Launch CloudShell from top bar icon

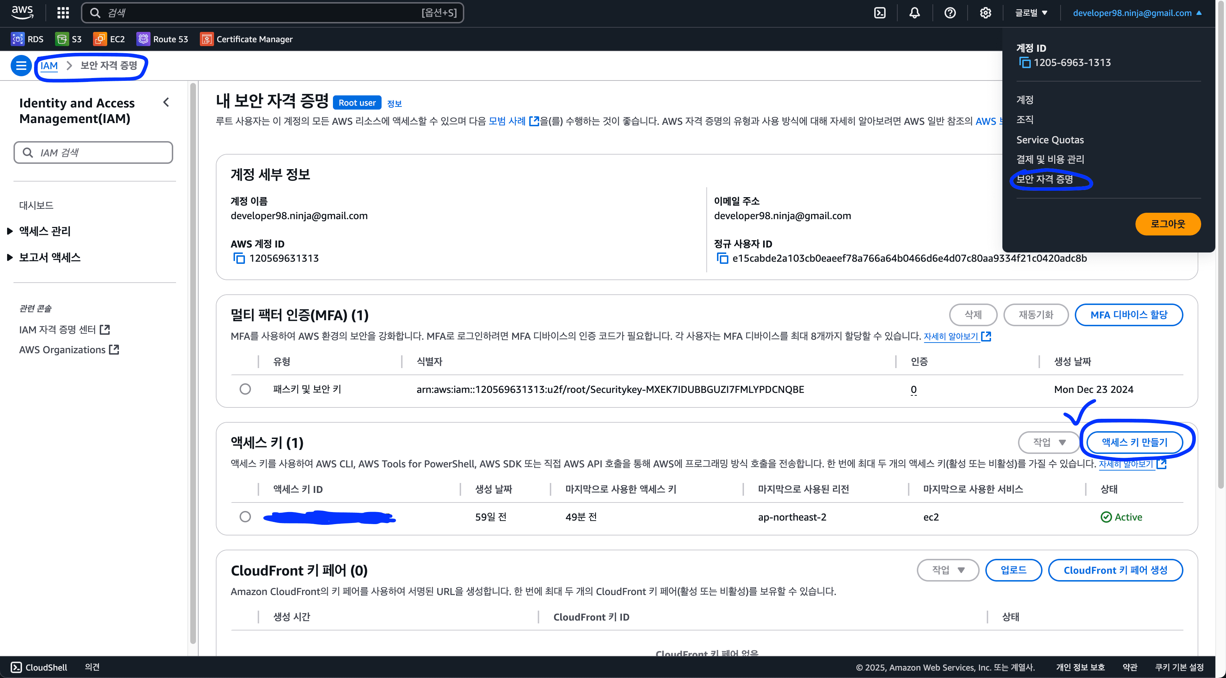click(x=880, y=13)
